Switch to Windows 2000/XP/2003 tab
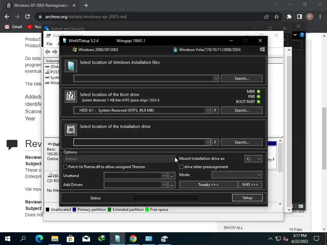This screenshot has height=245, width=327. [95, 49]
